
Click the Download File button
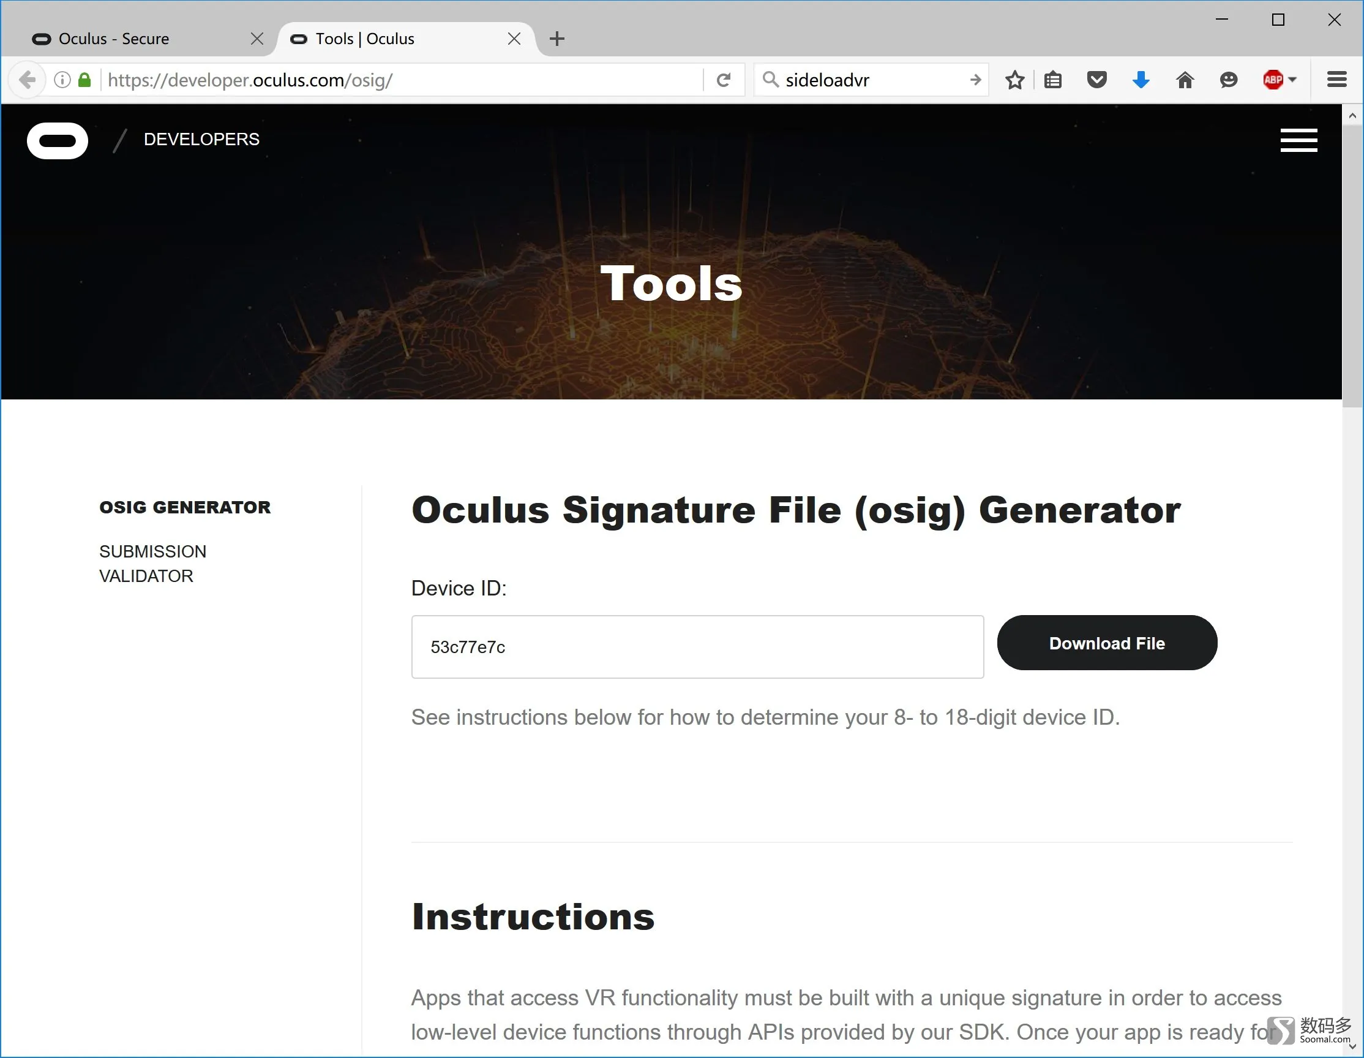click(1107, 643)
